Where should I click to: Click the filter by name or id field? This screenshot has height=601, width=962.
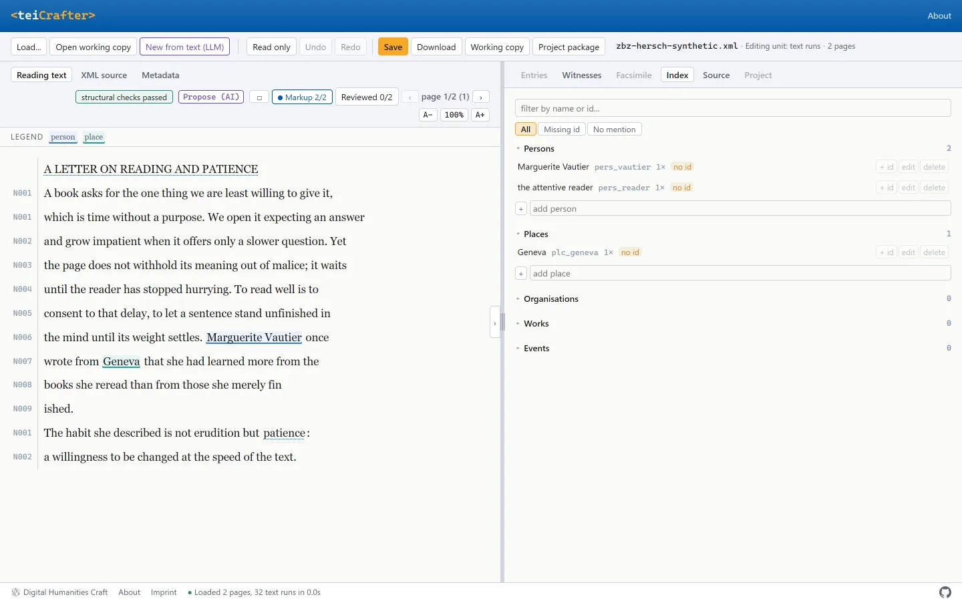click(x=733, y=108)
